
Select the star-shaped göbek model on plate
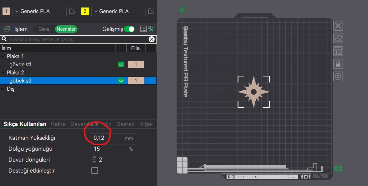click(x=254, y=92)
